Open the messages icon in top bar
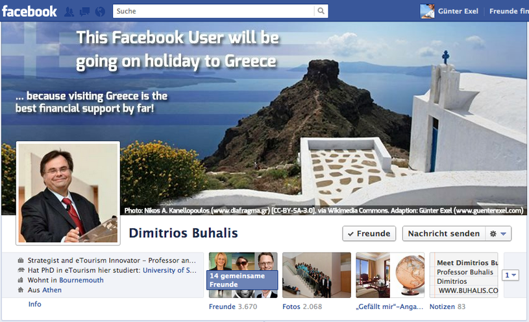The width and height of the screenshot is (529, 322). (x=84, y=12)
